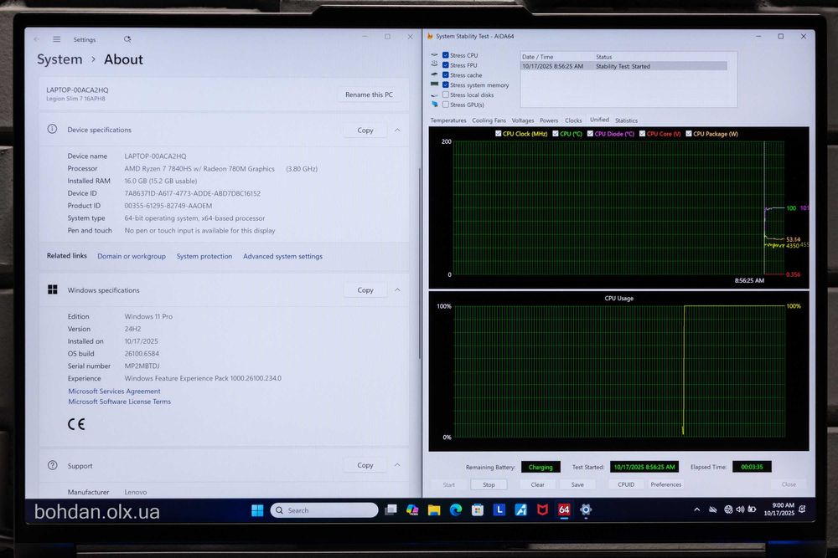838x558 pixels.
Task: Open the Statistics tab
Action: [x=626, y=120]
